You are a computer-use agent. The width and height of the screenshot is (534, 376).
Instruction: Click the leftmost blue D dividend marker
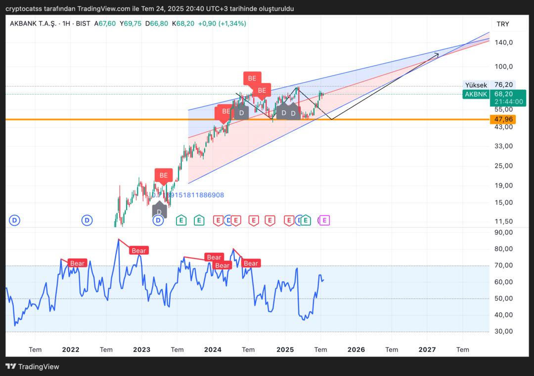click(x=14, y=220)
